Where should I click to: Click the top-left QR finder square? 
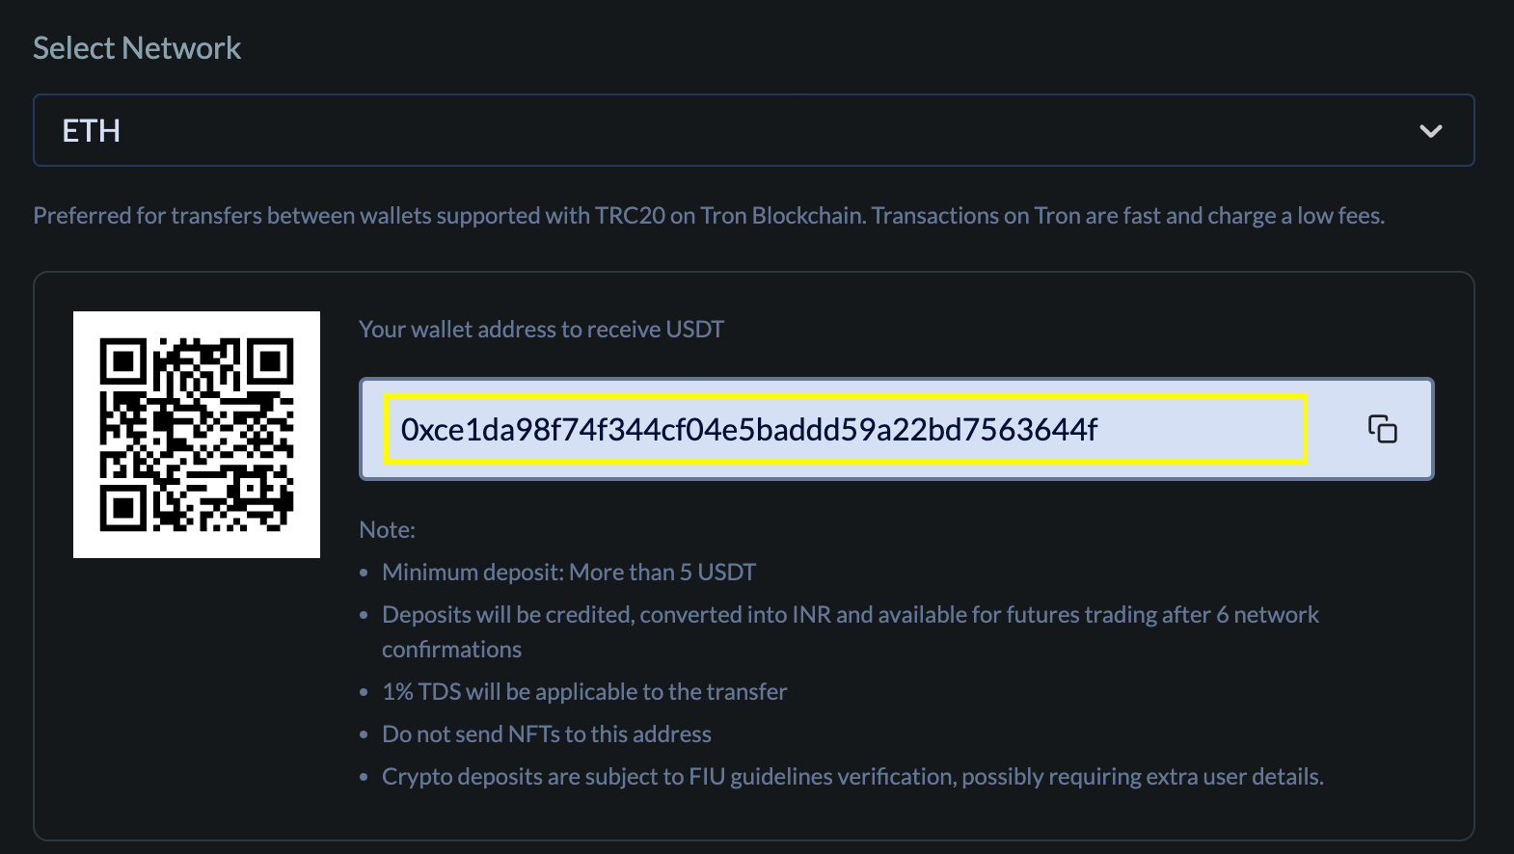(x=122, y=361)
